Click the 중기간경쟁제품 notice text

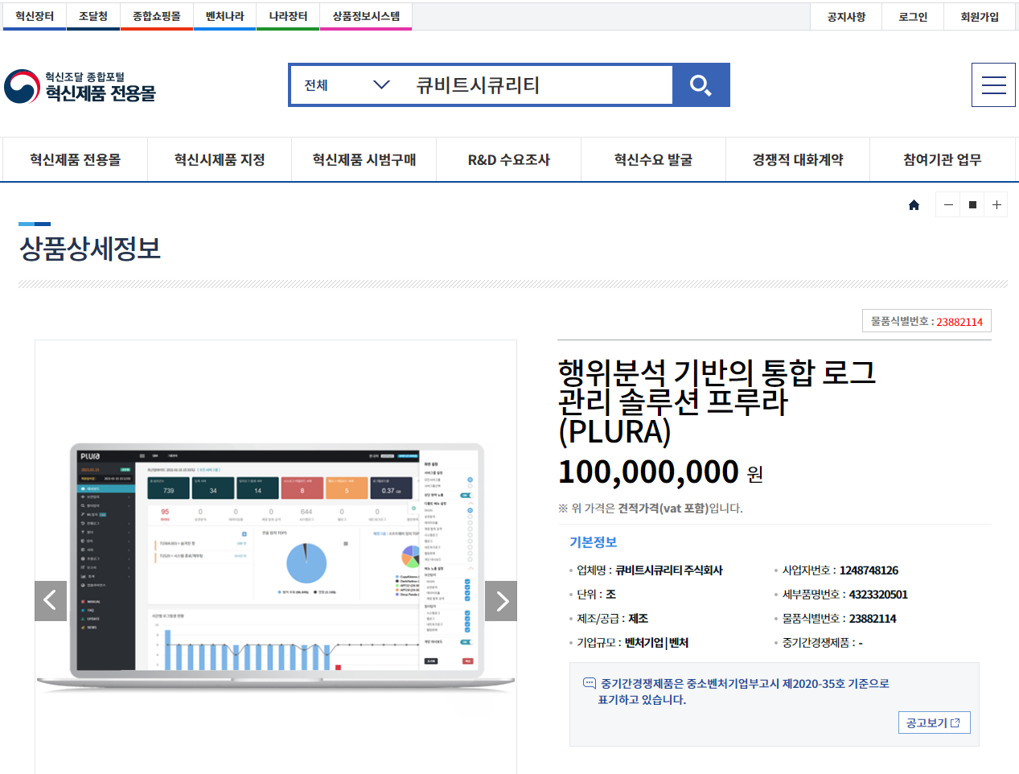[743, 692]
